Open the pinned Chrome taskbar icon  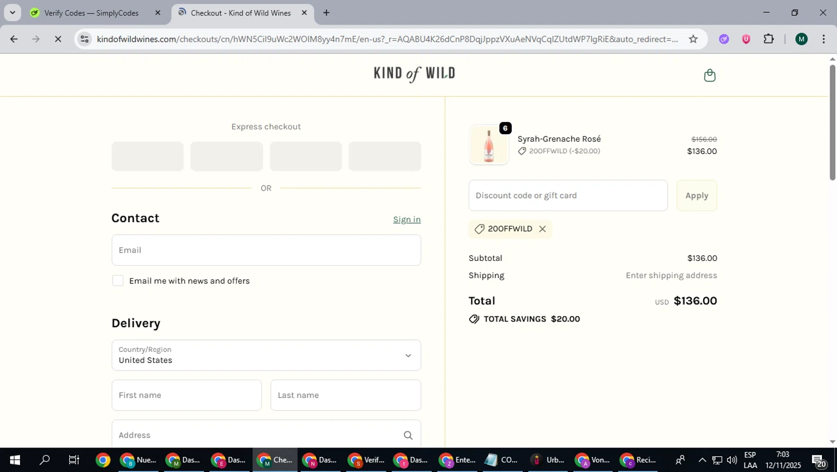[103, 460]
